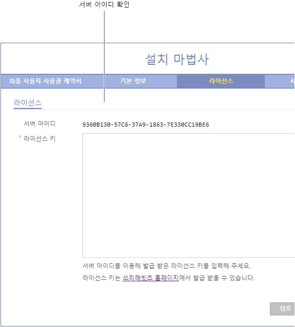The width and height of the screenshot is (295, 327).
Task: Click the underlined 라이선스 section heading
Action: (28, 103)
